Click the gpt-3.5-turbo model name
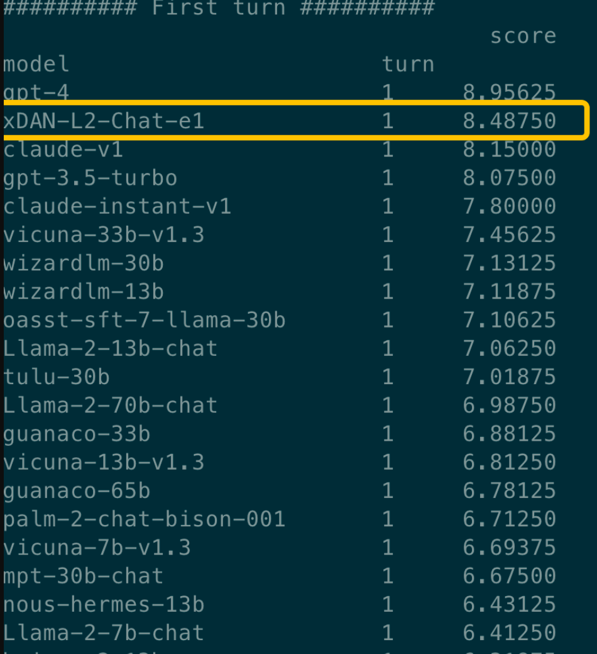 tap(90, 178)
